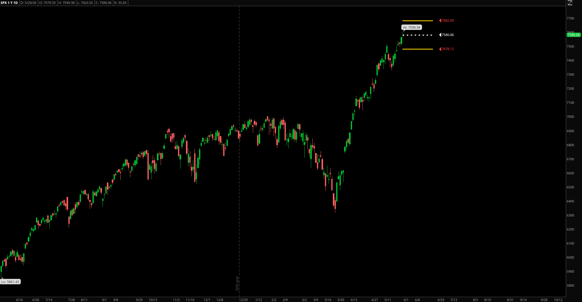Viewport: 582px width, 302px height.
Task: Click the 'L: 7563.55' low value
Action: (x=85, y=3)
